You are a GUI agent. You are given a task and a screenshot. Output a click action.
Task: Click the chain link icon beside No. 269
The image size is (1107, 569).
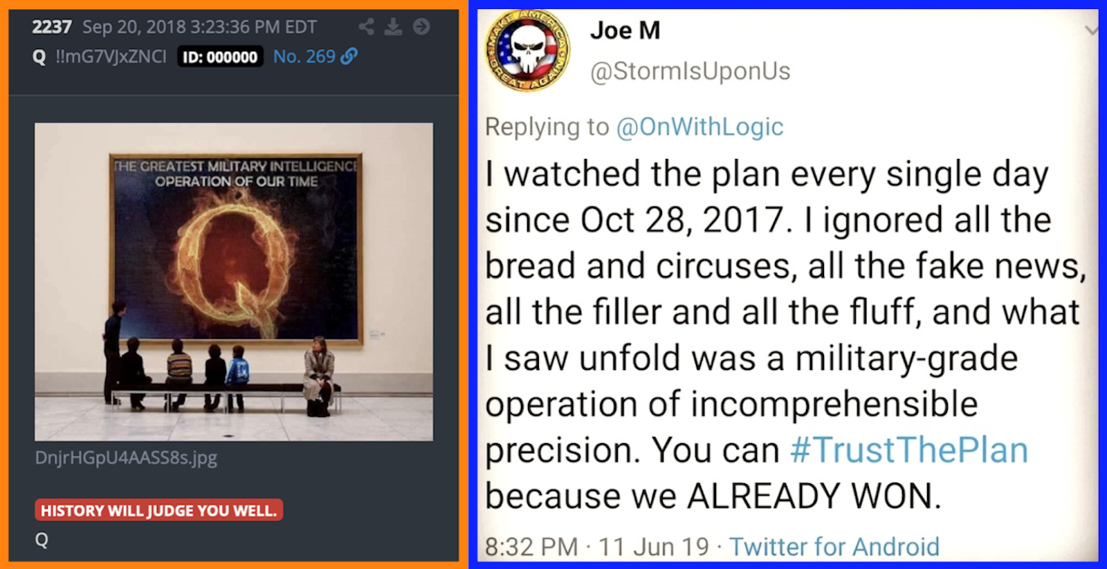coord(349,56)
